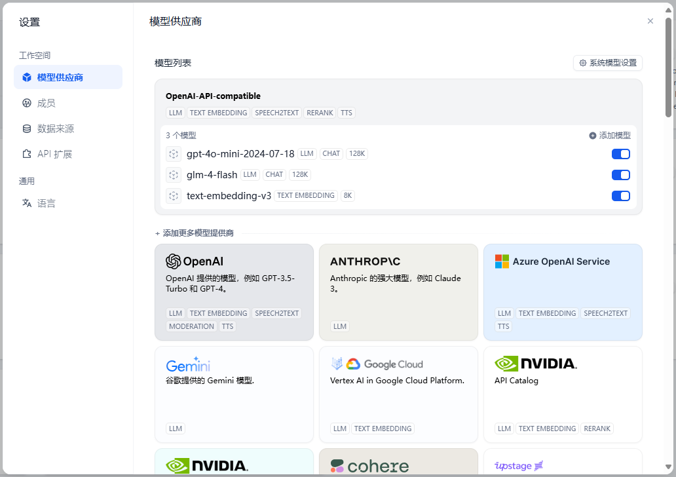Click the MODERATION tag on OpenAI card

point(191,326)
